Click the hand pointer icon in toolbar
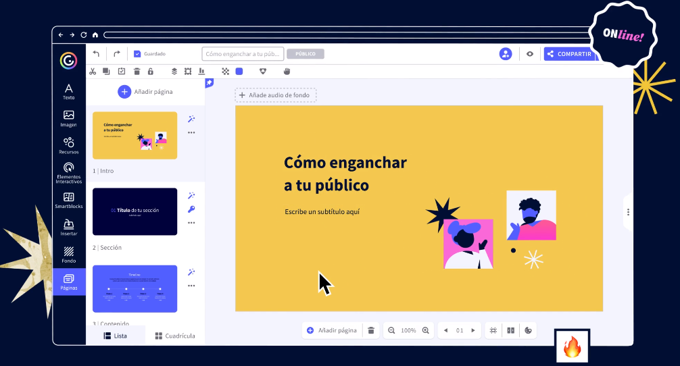Image resolution: width=680 pixels, height=366 pixels. [287, 72]
